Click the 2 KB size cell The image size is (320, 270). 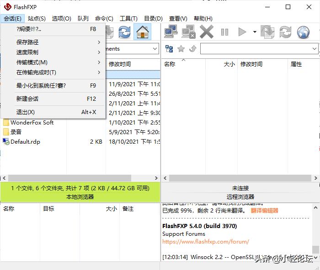point(96,141)
